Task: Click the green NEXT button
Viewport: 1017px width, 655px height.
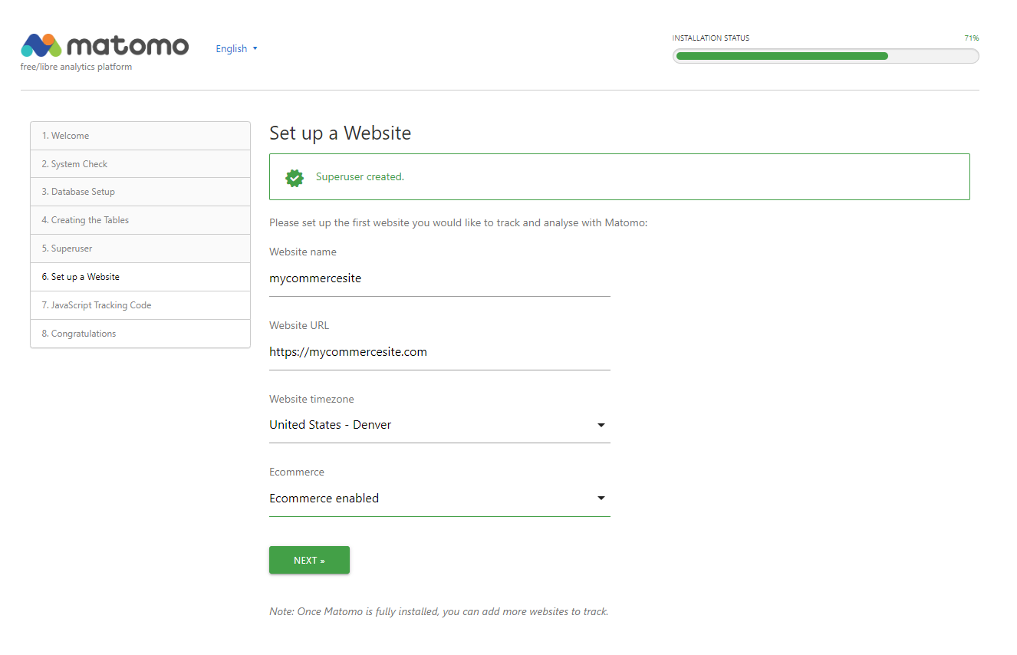Action: point(309,560)
